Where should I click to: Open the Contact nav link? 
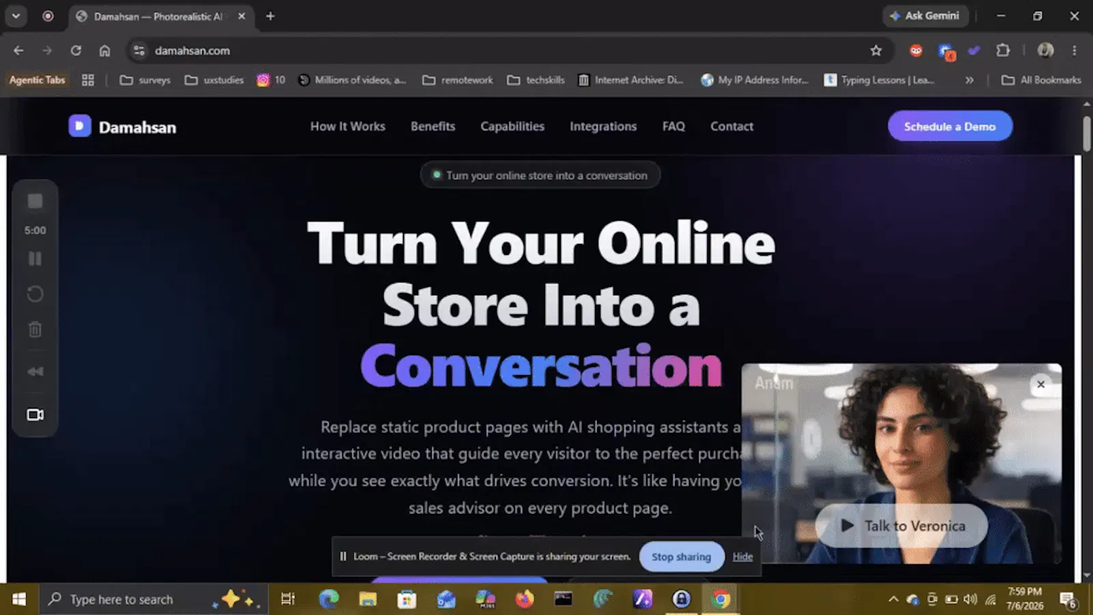(732, 126)
